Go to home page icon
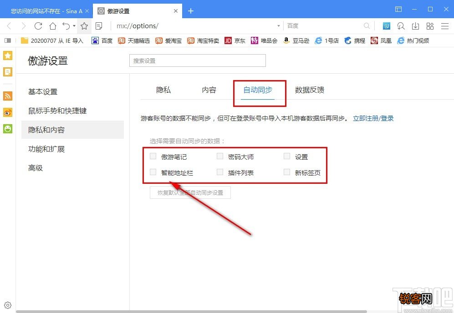This screenshot has width=454, height=313. [x=53, y=26]
